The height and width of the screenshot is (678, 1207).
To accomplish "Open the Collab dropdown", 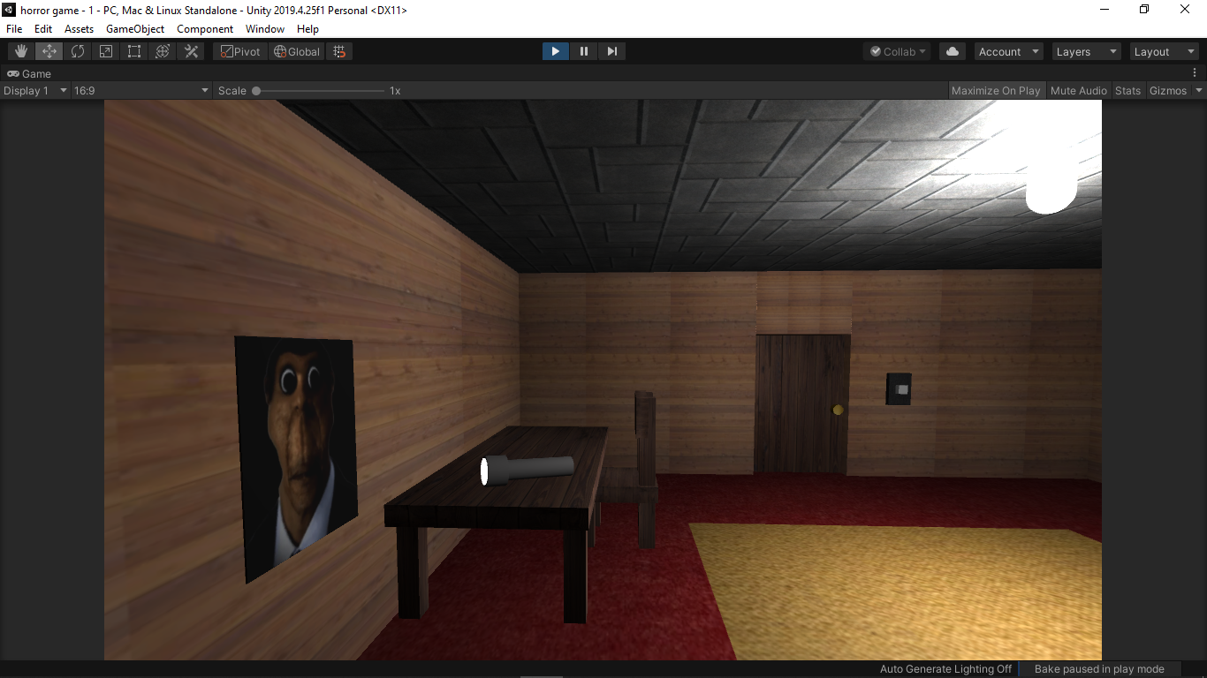I will [x=898, y=51].
